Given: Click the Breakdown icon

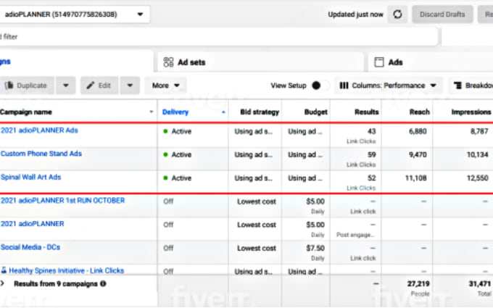Looking at the screenshot, I should coord(457,86).
